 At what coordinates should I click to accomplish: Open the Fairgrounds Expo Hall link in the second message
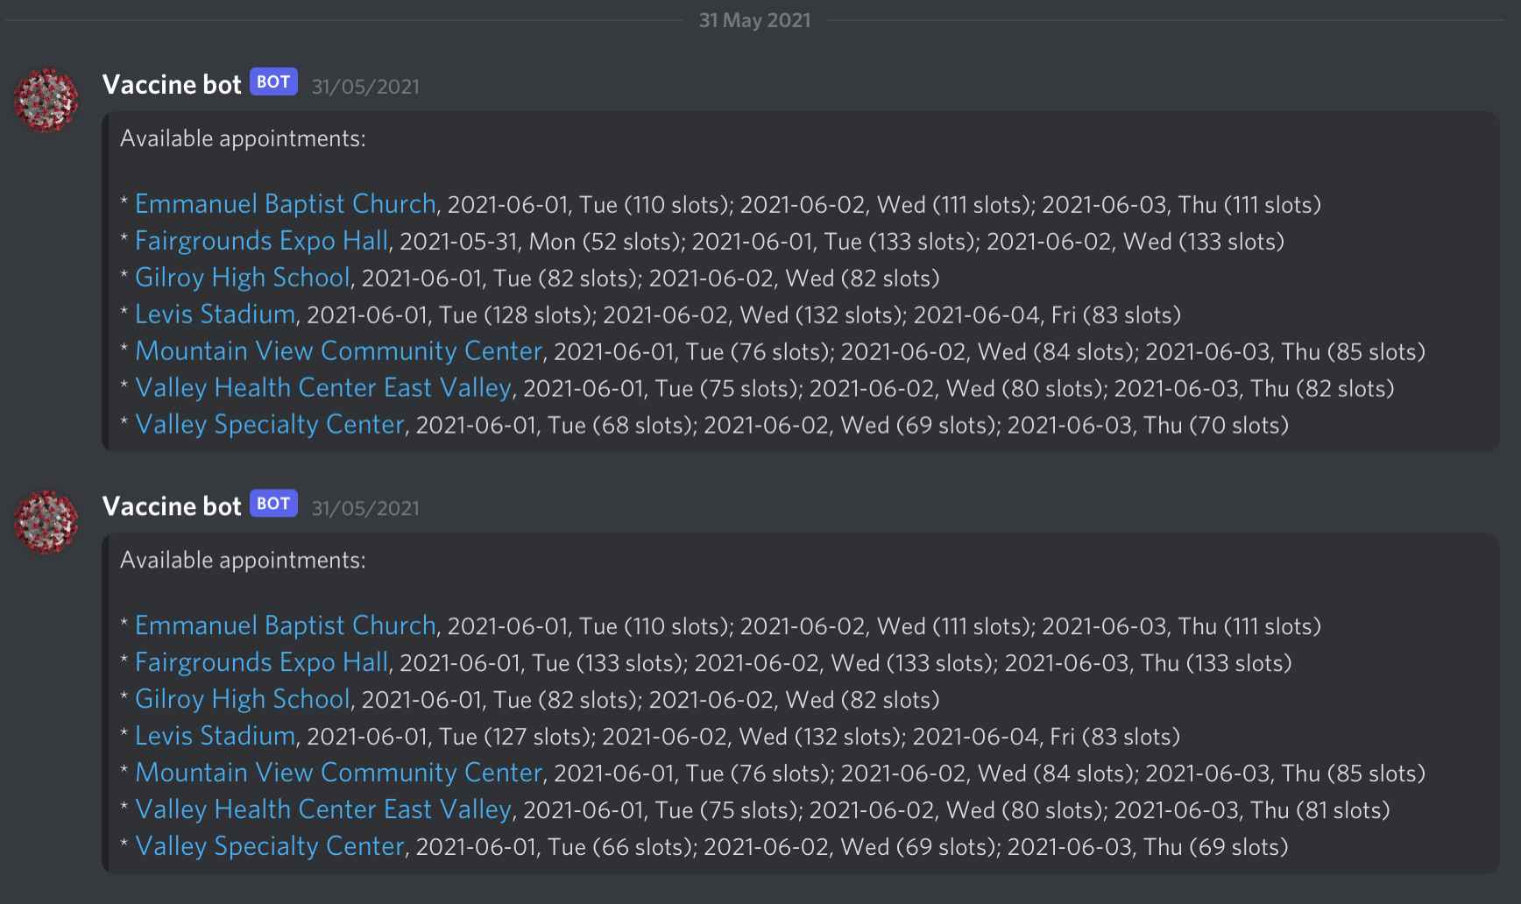pyautogui.click(x=260, y=662)
